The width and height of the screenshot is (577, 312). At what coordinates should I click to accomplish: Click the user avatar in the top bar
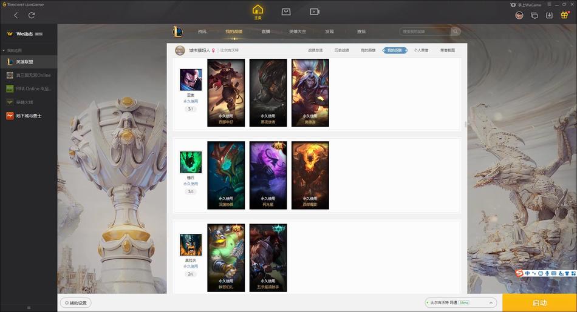(519, 15)
